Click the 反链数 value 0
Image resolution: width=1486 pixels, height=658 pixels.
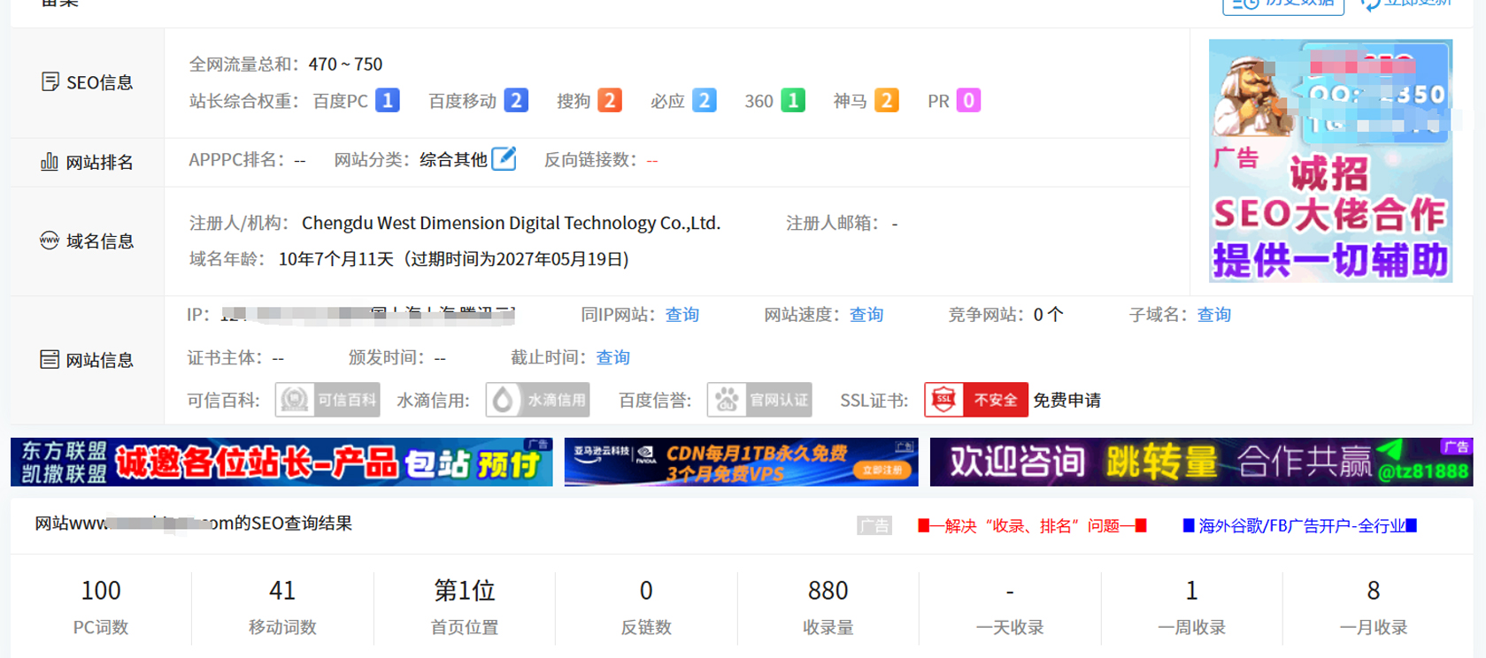(646, 591)
